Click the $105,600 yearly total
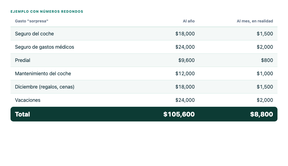288x166 pixels. pos(179,114)
